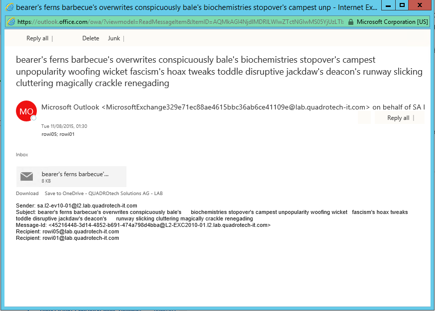435x311 pixels.
Task: Click the Download attachment link
Action: click(27, 193)
